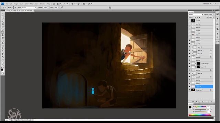Open the Screen Mode dropdown
Screen dimensions: 220x123
point(90,4)
